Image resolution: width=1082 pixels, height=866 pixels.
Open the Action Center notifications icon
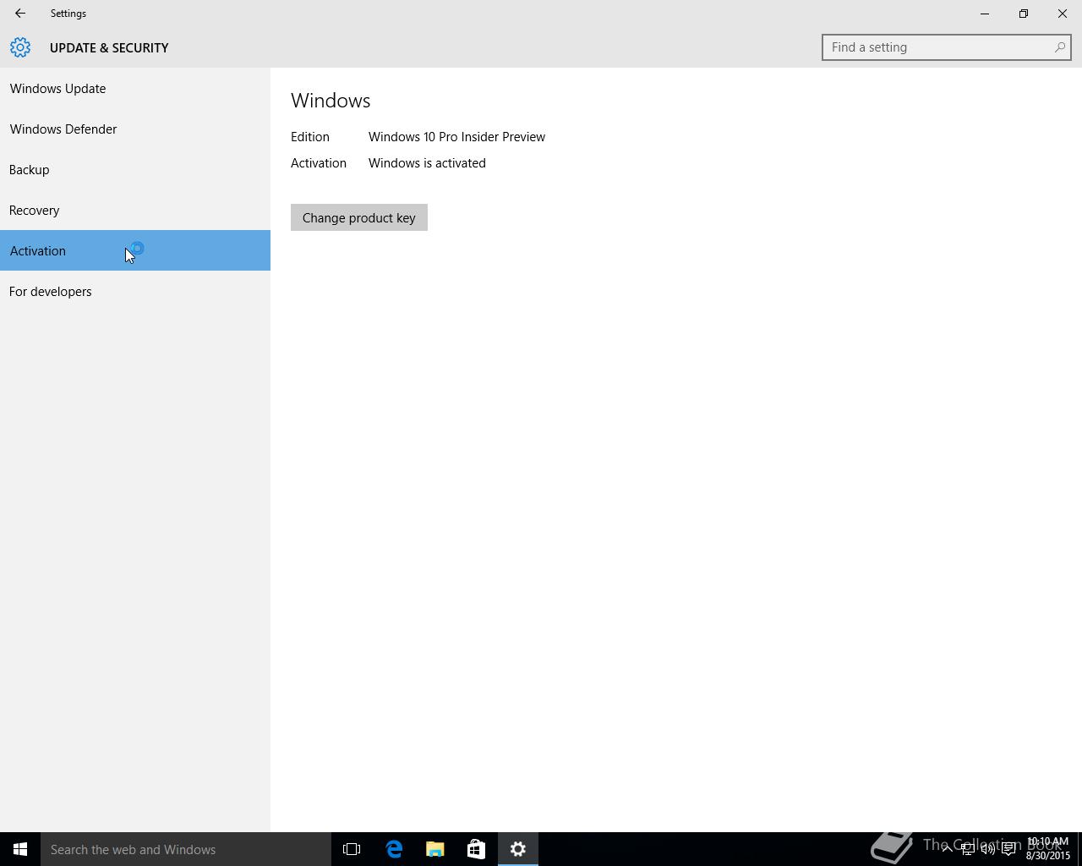tap(1008, 849)
